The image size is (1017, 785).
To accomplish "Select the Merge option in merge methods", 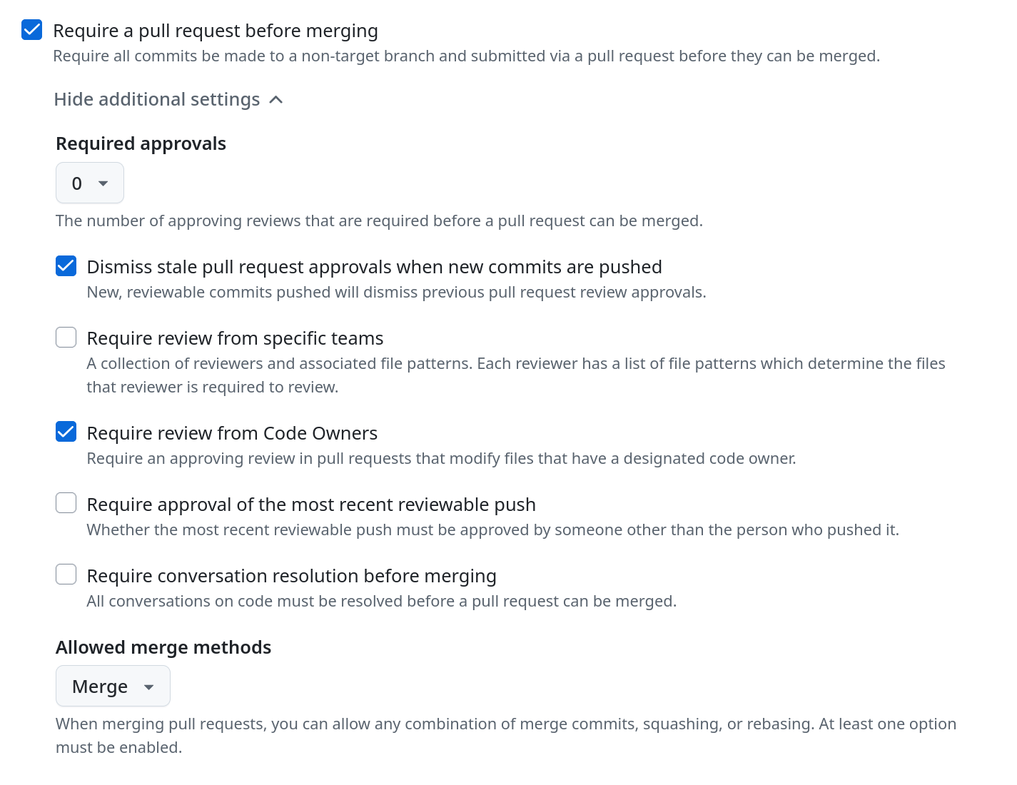I will pos(113,686).
